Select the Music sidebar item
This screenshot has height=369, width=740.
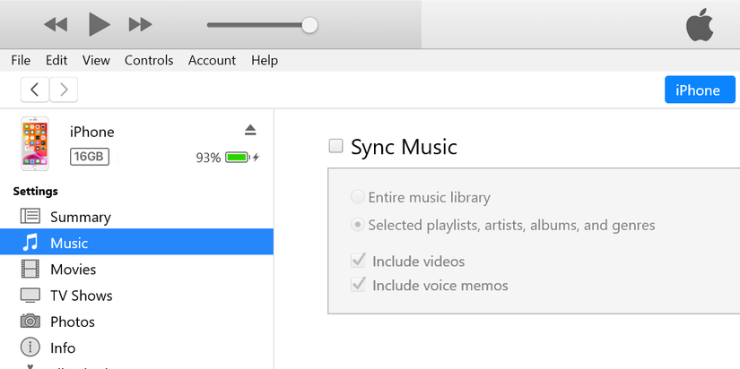point(136,242)
